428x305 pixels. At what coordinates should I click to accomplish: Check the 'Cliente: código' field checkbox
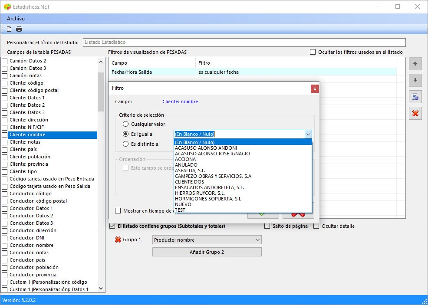(5, 83)
